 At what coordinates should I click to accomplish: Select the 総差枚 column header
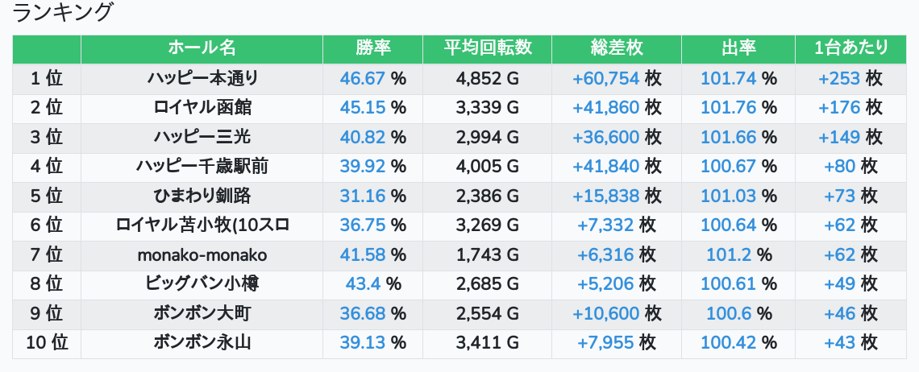(617, 48)
